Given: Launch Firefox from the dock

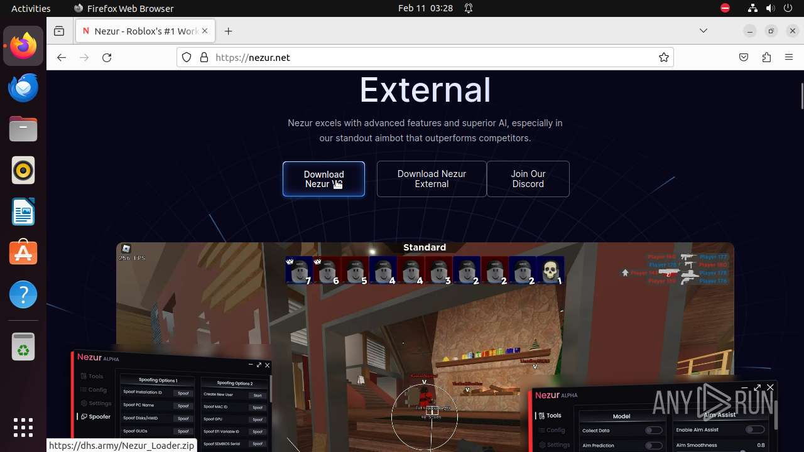Looking at the screenshot, I should (23, 46).
